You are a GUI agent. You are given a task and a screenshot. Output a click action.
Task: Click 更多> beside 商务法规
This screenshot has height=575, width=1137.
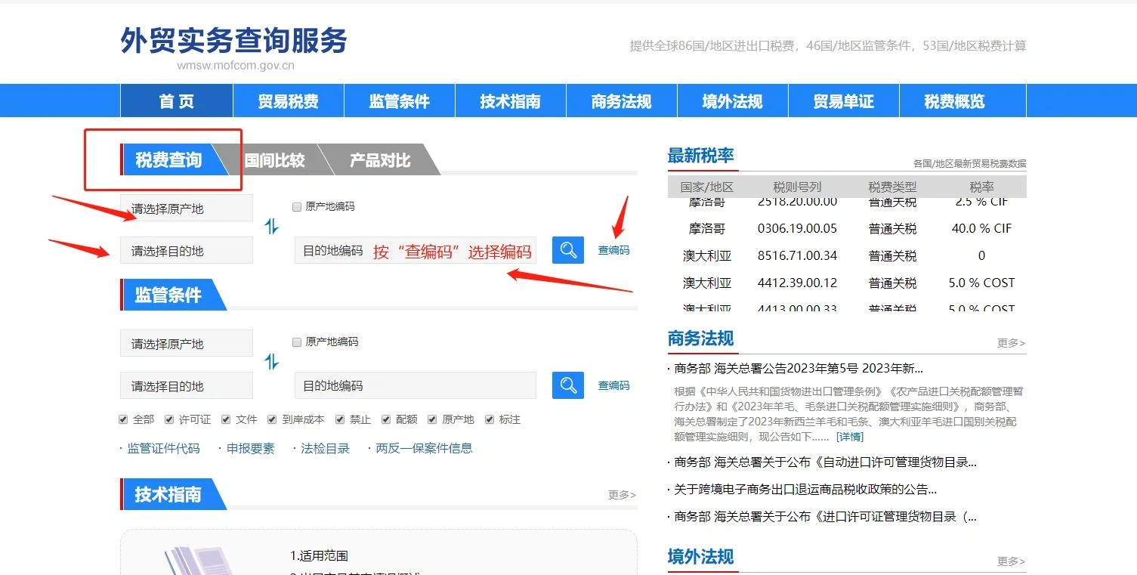(x=1011, y=343)
